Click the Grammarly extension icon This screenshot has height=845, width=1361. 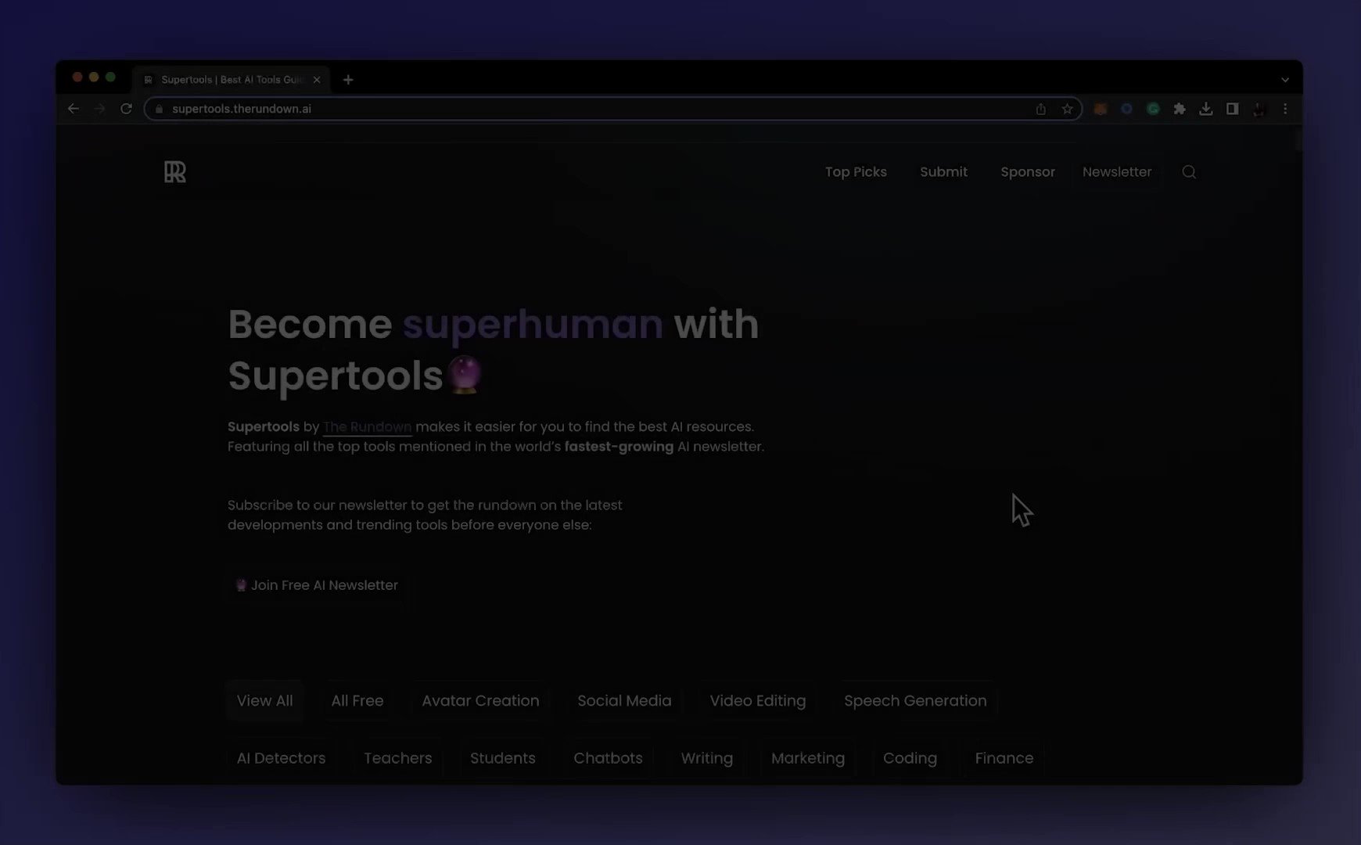(1153, 109)
